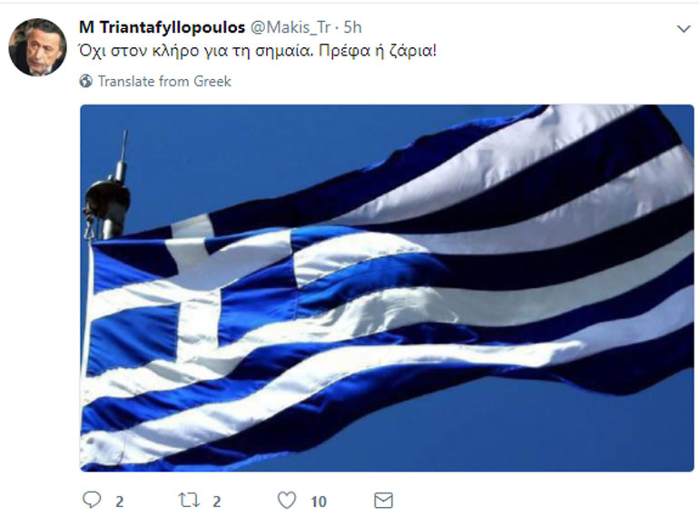Viewport: 699px width, 518px height.
Task: Open the tweet via the 5h timestamp
Action: (352, 27)
